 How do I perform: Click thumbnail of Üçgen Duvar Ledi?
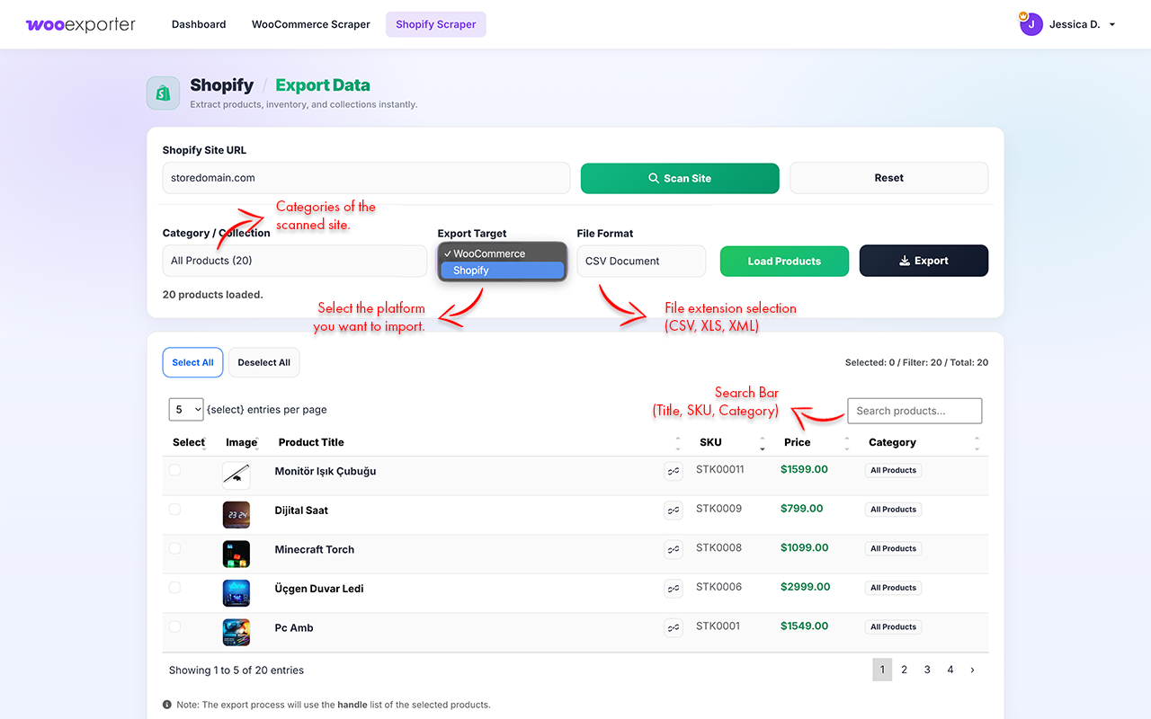click(x=236, y=593)
